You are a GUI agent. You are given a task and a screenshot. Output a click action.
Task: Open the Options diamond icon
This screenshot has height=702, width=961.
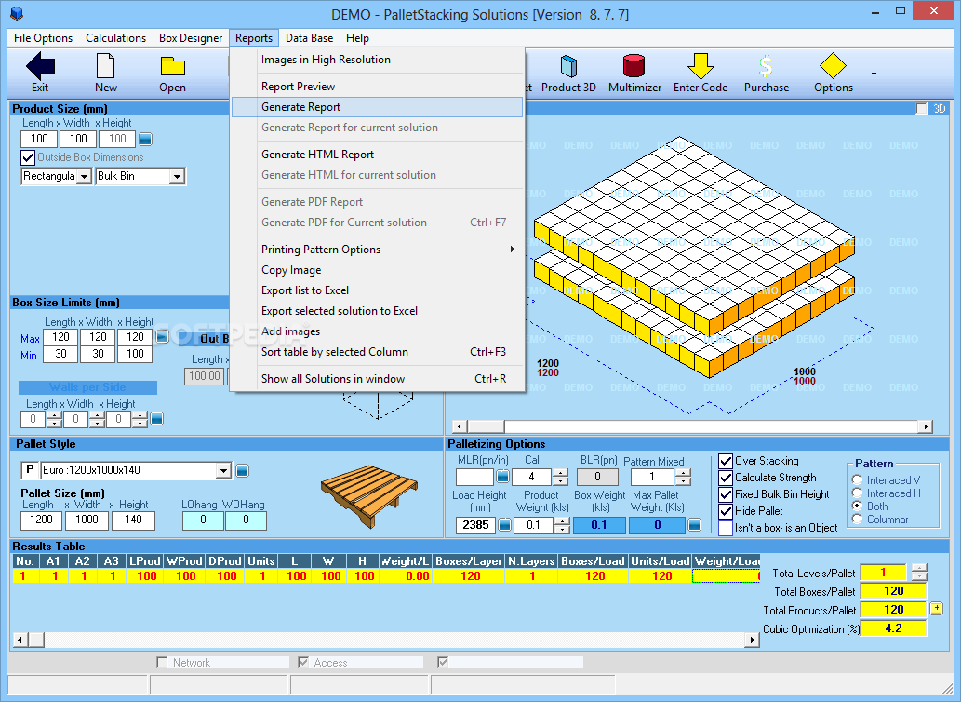(x=833, y=66)
